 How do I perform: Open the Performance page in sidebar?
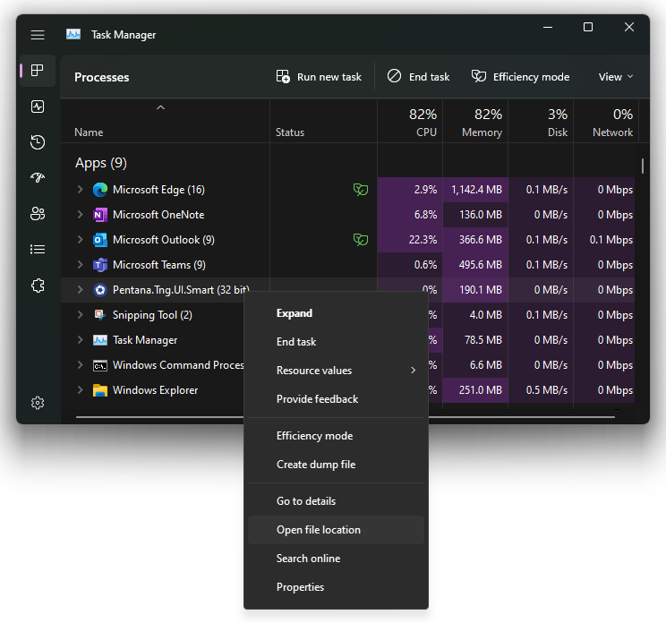38,107
